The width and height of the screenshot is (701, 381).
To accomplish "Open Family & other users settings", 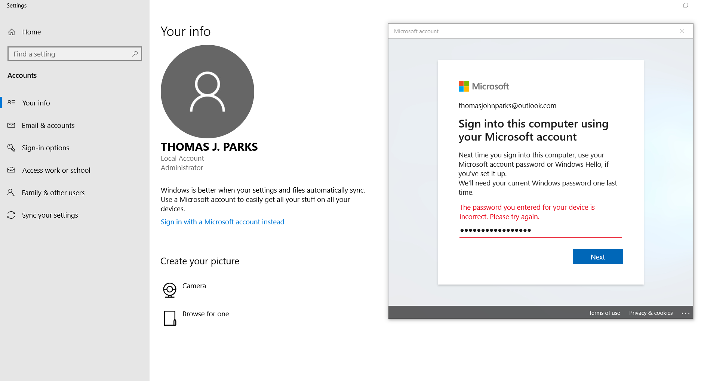I will (53, 193).
